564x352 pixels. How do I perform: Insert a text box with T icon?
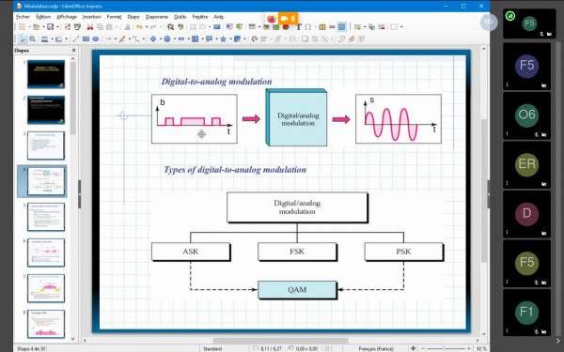click(x=298, y=27)
